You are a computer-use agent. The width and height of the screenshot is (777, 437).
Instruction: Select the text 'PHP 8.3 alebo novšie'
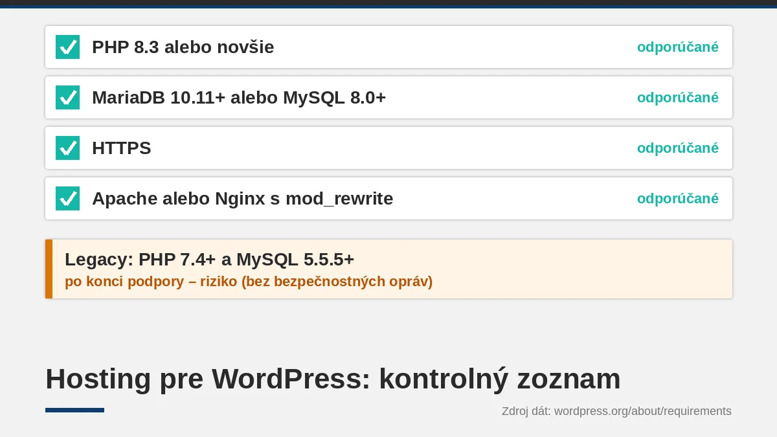point(183,47)
